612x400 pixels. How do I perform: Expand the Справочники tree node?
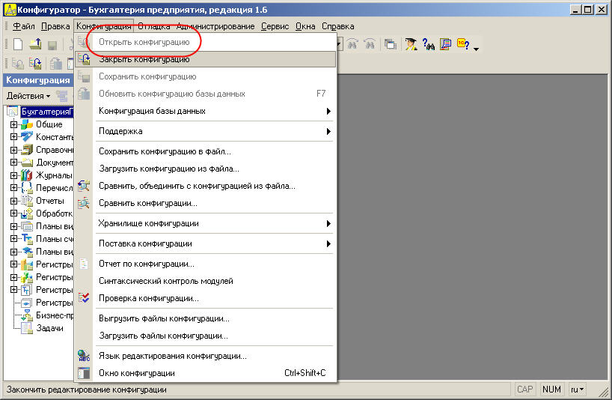[x=13, y=150]
